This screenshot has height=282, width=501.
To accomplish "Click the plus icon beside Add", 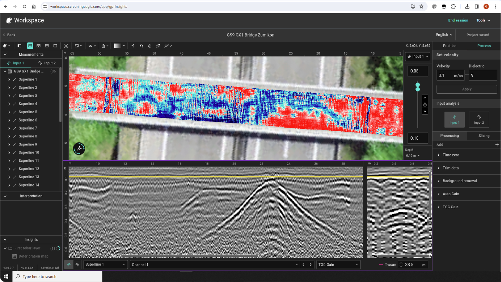I will click(497, 145).
